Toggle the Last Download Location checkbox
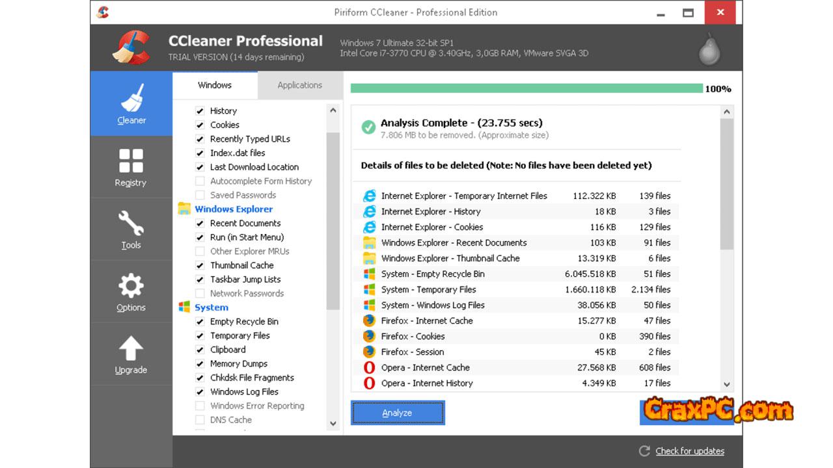 (200, 167)
